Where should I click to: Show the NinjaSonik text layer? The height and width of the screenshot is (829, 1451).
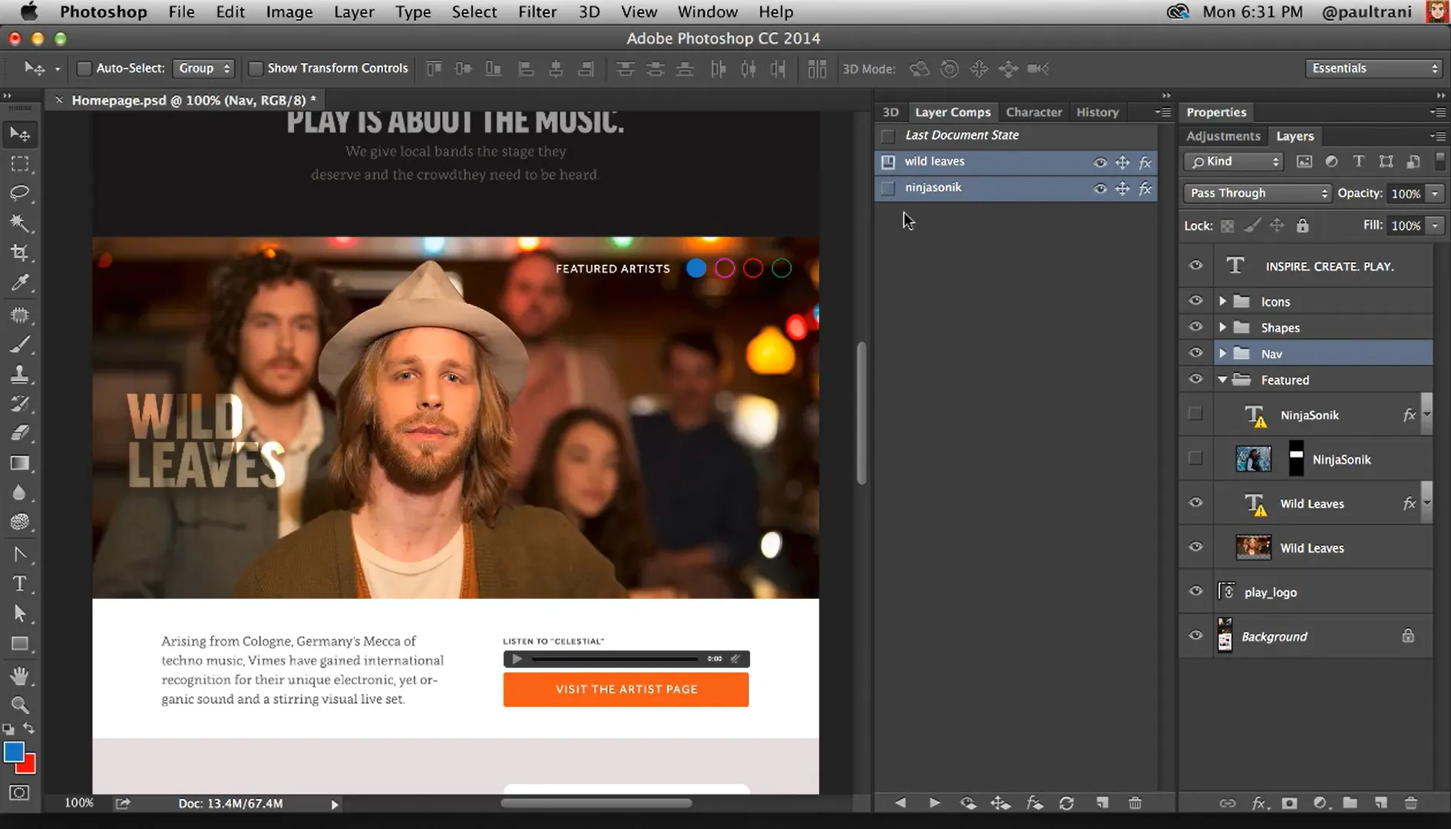[x=1195, y=414]
